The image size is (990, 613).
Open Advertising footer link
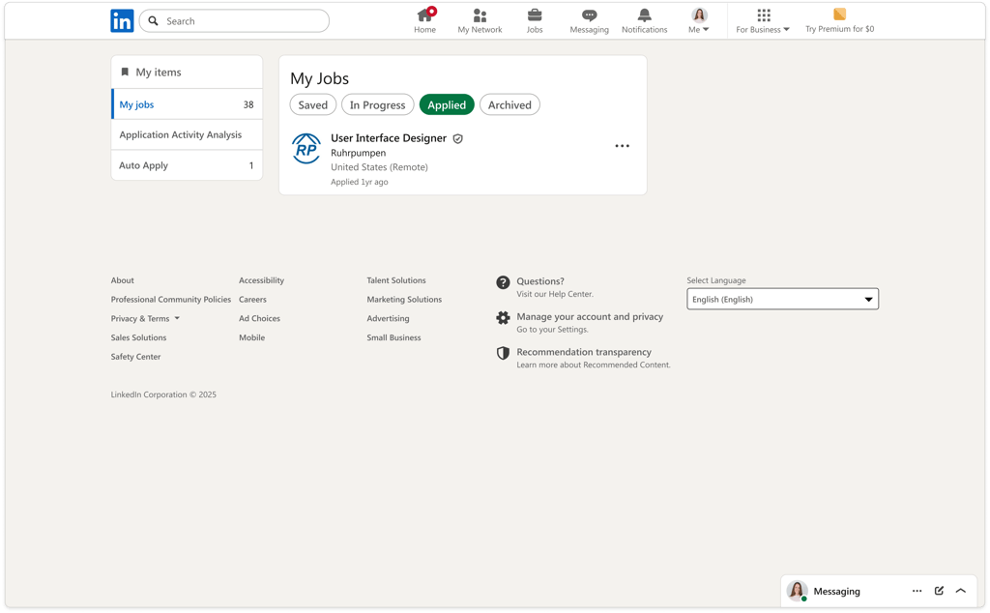[x=389, y=319]
